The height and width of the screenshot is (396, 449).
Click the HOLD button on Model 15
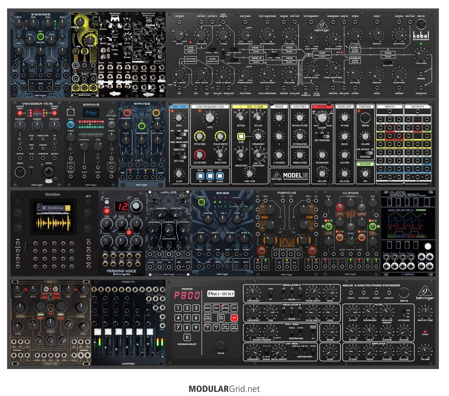[210, 176]
